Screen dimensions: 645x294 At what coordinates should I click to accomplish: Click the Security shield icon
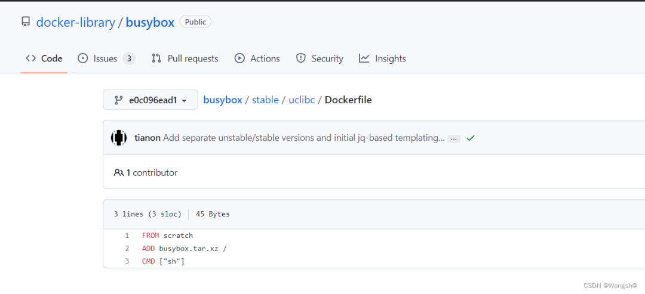click(x=300, y=58)
